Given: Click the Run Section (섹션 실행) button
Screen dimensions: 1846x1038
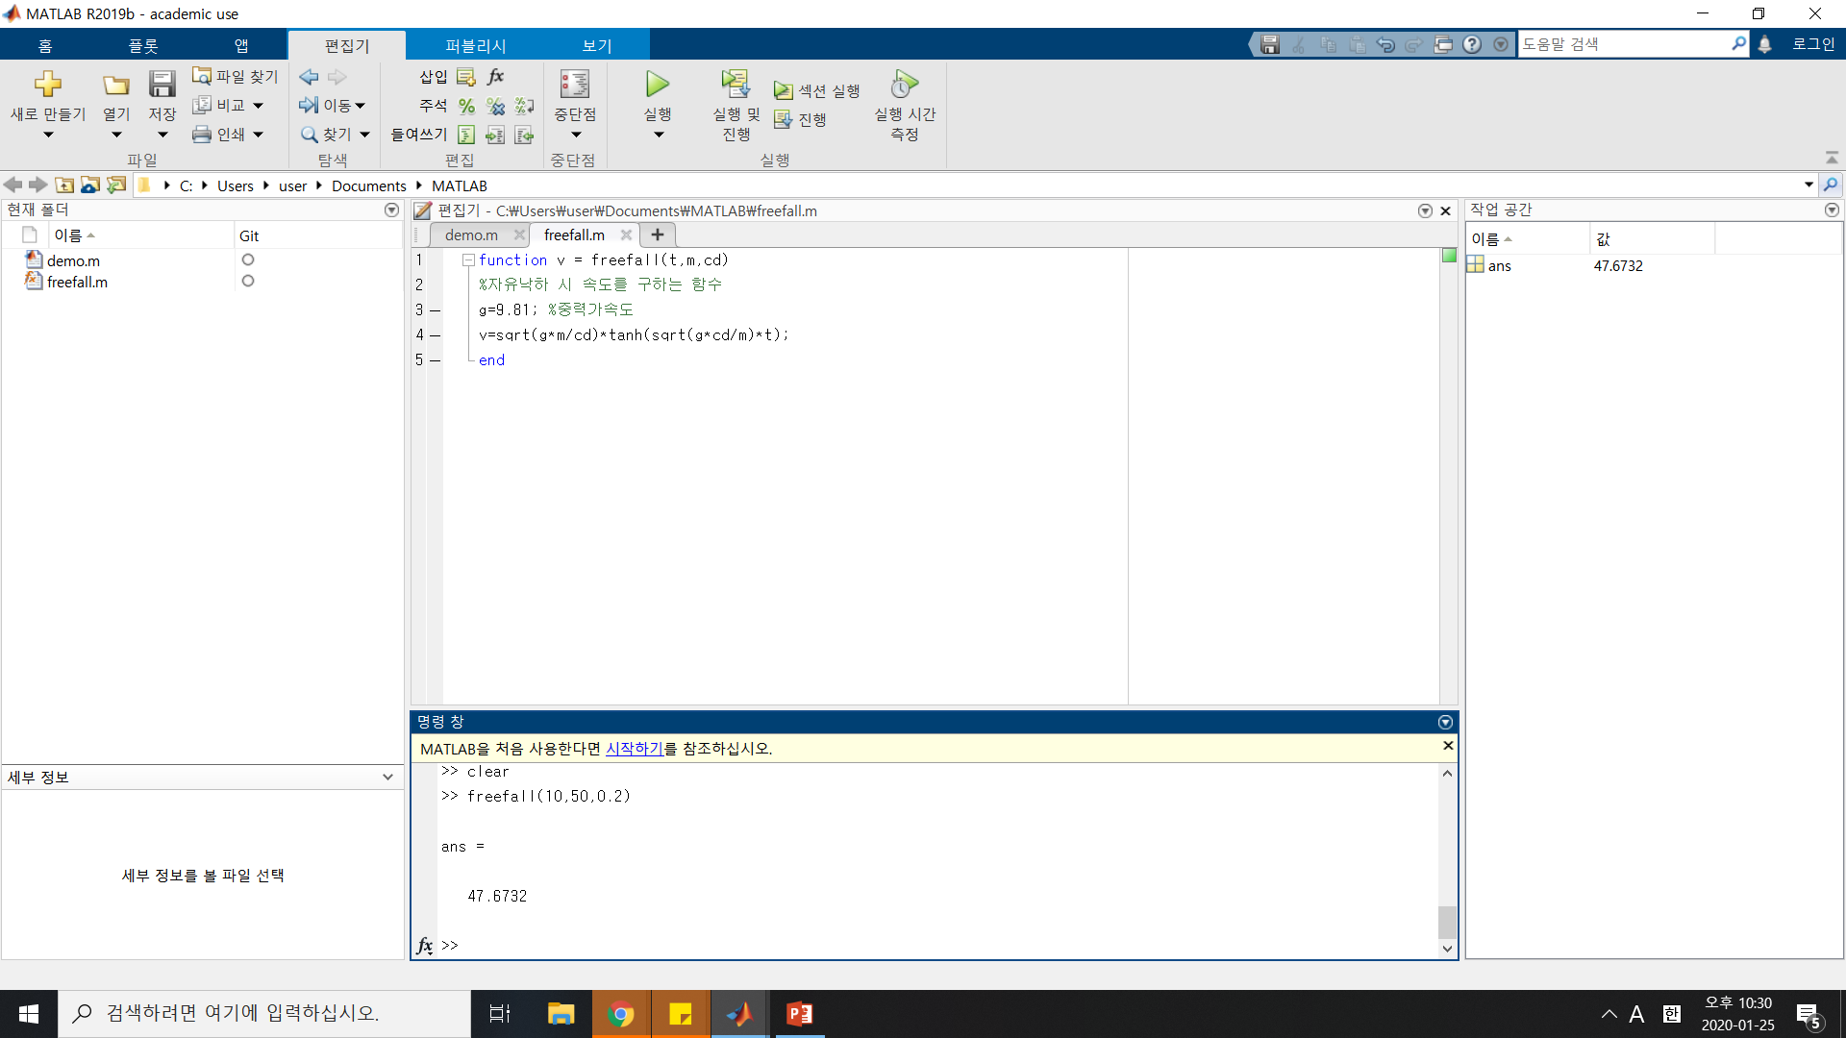Looking at the screenshot, I should [x=817, y=90].
